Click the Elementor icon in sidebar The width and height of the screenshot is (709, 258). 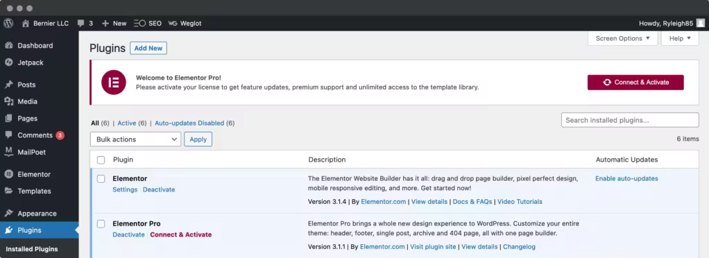tap(8, 174)
